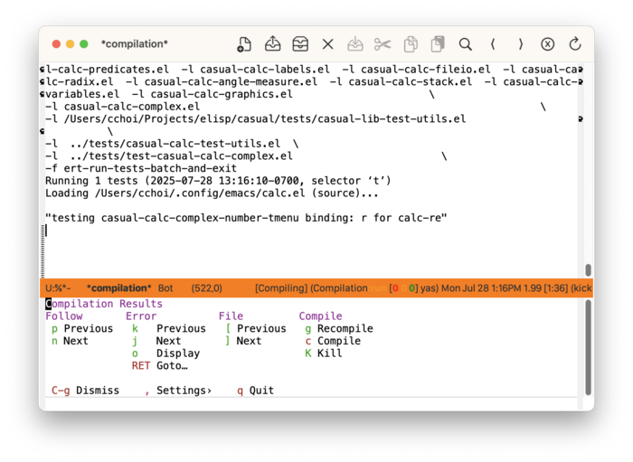Click the Copy icon in toolbar
Screen dimensions: 633x462
(411, 44)
